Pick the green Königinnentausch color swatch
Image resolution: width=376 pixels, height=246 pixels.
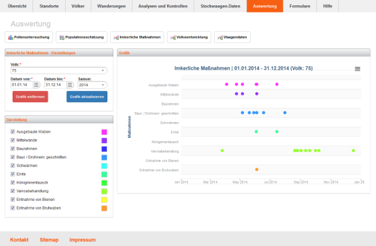tap(104, 183)
